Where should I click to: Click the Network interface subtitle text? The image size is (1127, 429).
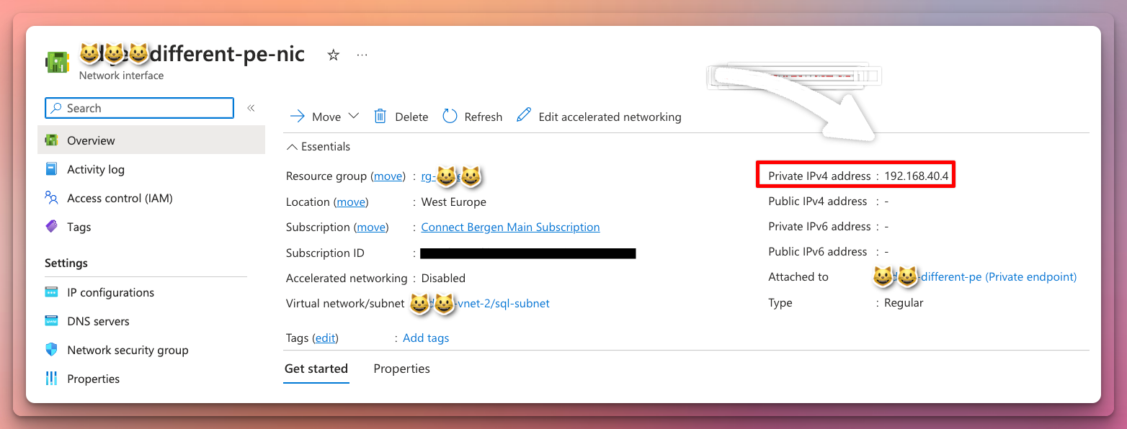coord(121,76)
